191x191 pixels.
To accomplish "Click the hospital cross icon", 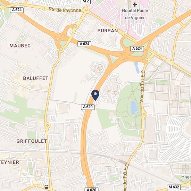I will (x=135, y=5).
